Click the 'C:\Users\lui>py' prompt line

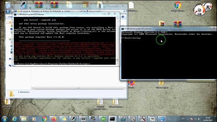[x=131, y=38]
